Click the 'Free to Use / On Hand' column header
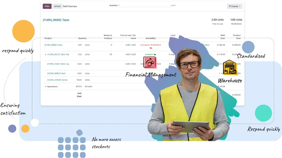282x158 pixels. pos(128,37)
